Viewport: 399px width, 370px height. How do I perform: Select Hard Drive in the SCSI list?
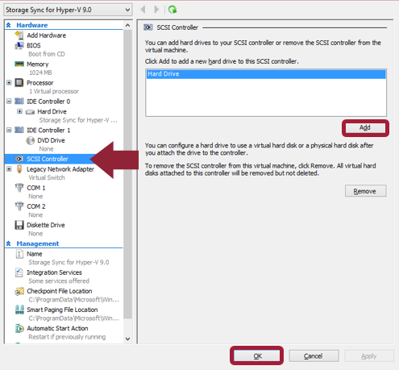pyautogui.click(x=266, y=74)
